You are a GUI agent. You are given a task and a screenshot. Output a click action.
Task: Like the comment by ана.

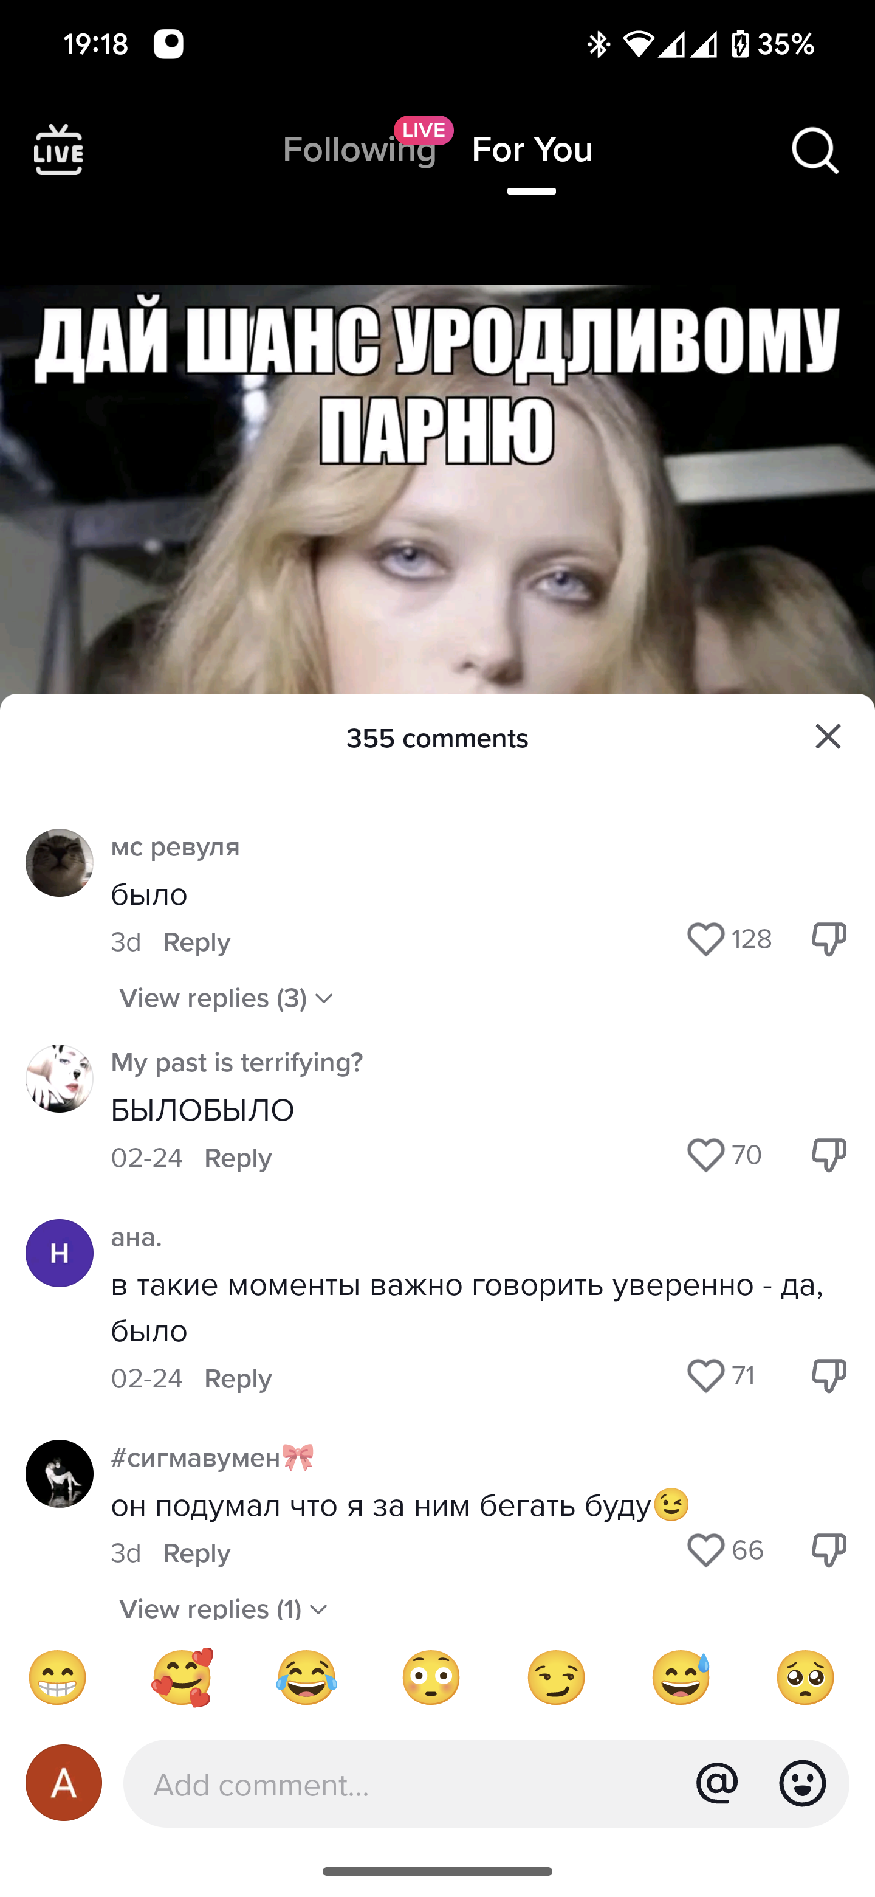tap(705, 1375)
